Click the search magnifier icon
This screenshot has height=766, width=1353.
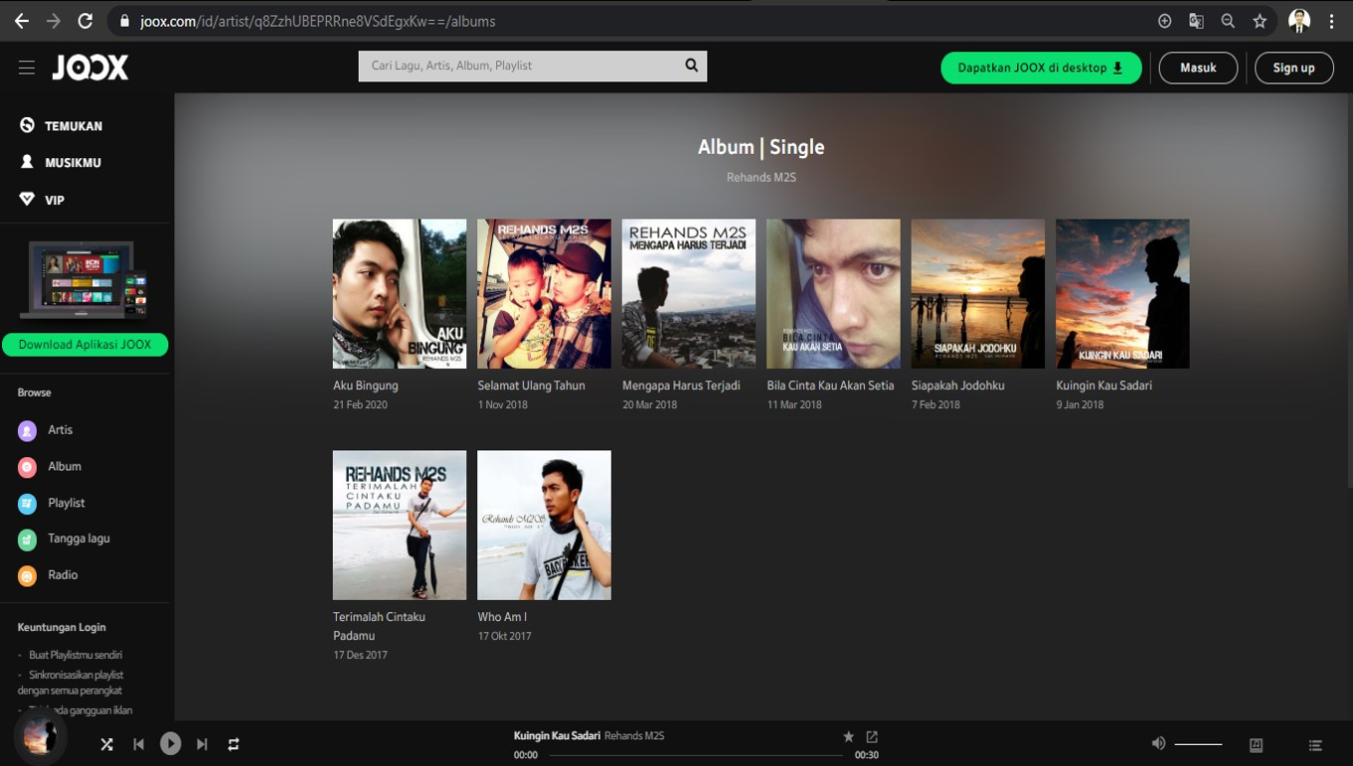[692, 66]
